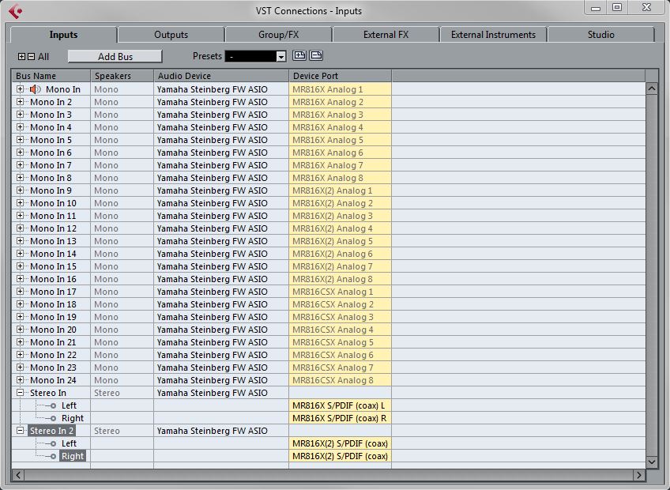Click the store preset icon
The height and width of the screenshot is (490, 670).
[x=299, y=55]
